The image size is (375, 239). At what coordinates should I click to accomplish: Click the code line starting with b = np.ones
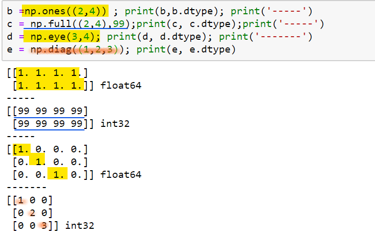(160, 11)
